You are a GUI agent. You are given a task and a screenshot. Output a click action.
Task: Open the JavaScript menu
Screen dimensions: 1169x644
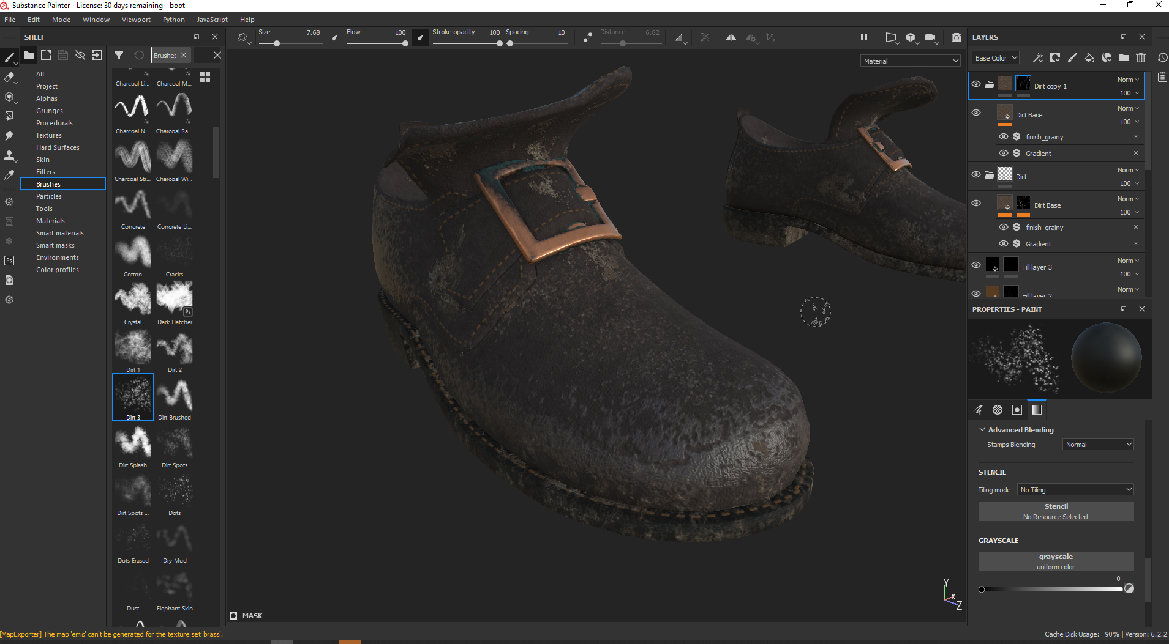212,20
